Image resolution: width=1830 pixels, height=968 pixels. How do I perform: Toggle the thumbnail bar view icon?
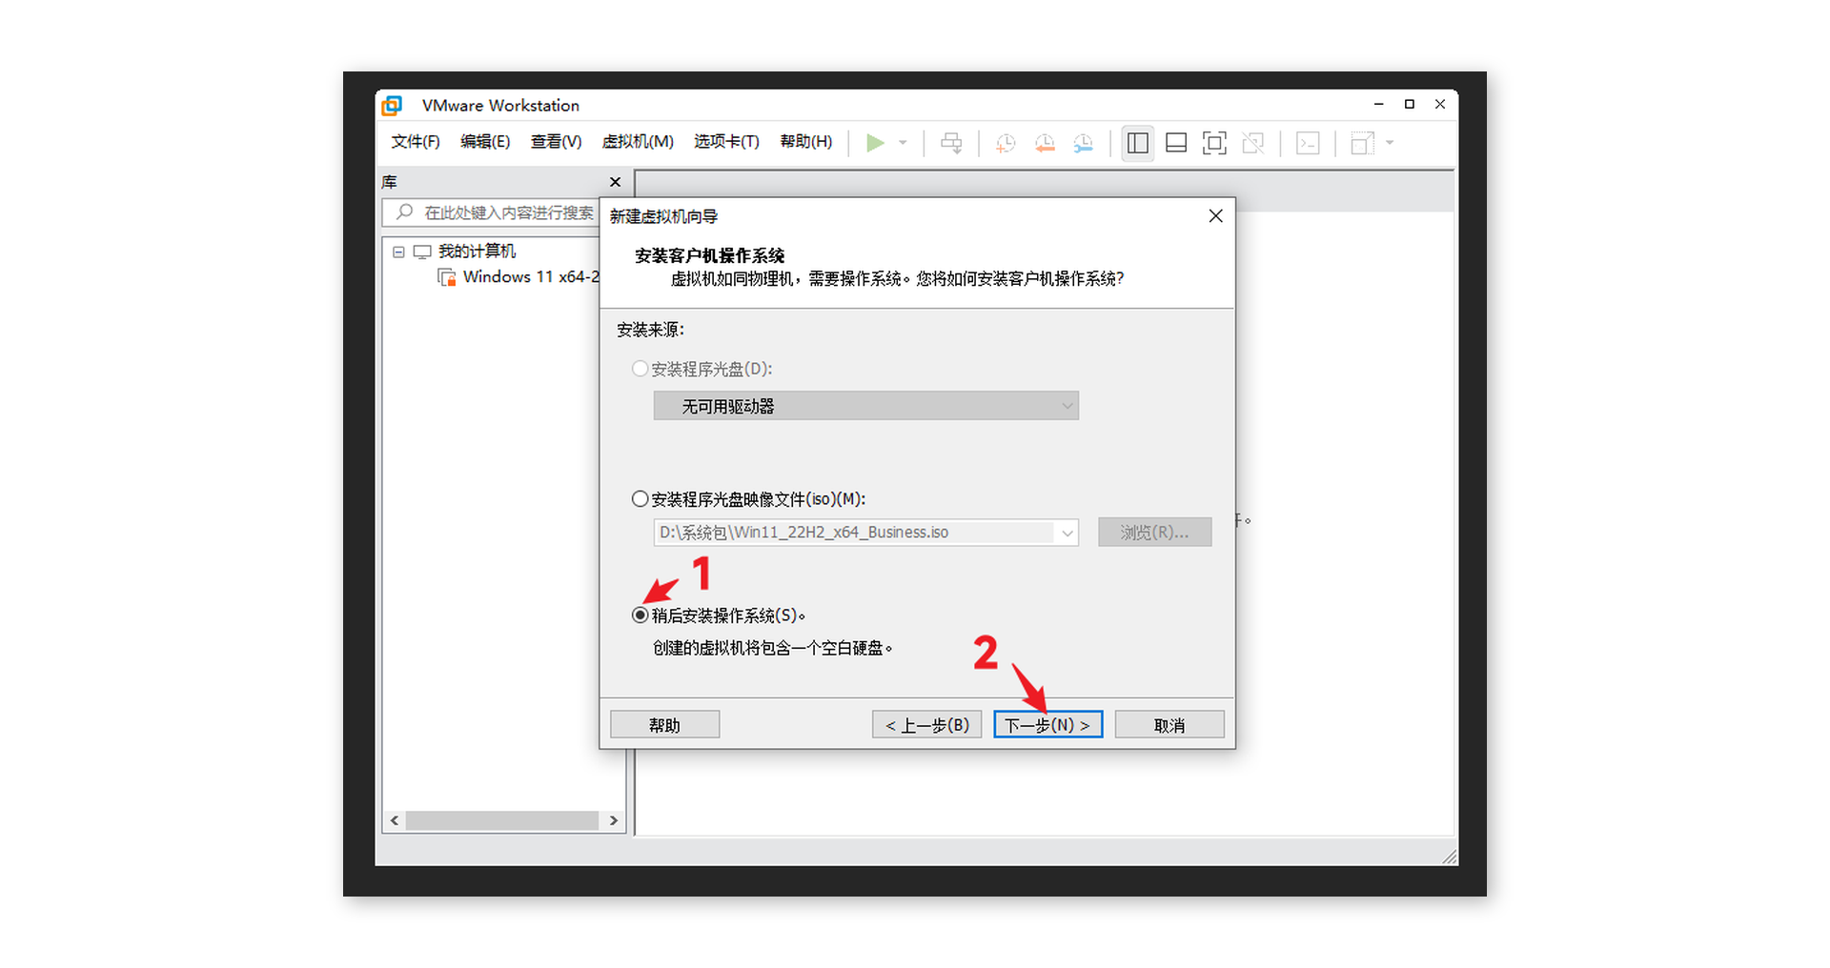(x=1176, y=143)
